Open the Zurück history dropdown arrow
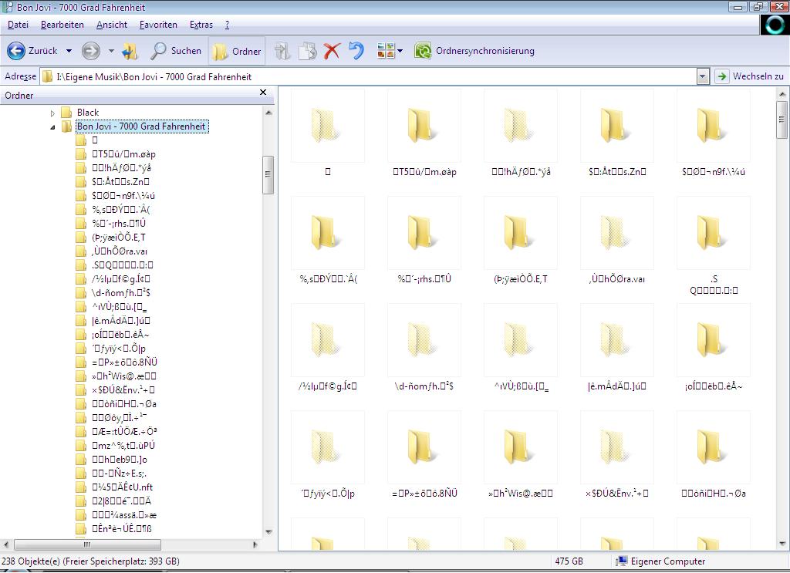Viewport: 790px width, 573px height. point(69,51)
